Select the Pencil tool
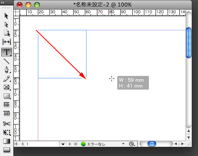Viewport: 198px width, 156px height. point(7,79)
